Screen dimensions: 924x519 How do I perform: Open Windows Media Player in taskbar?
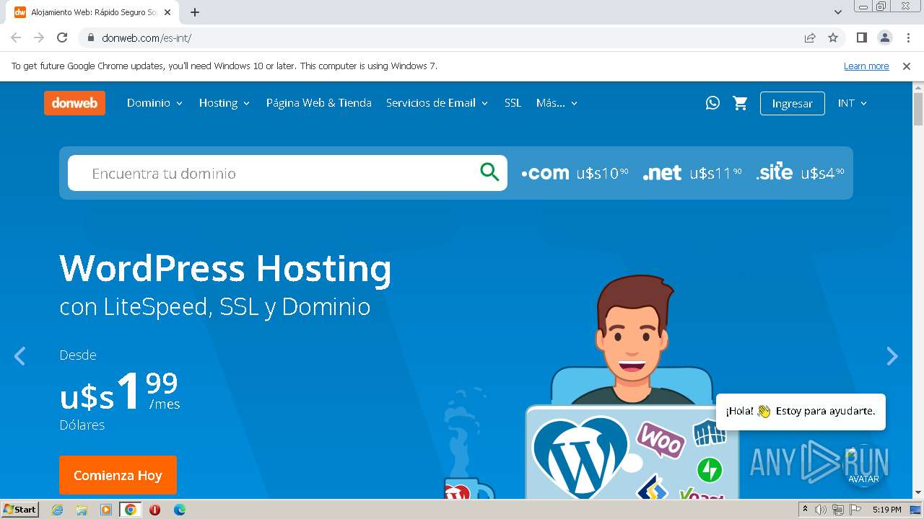click(106, 510)
